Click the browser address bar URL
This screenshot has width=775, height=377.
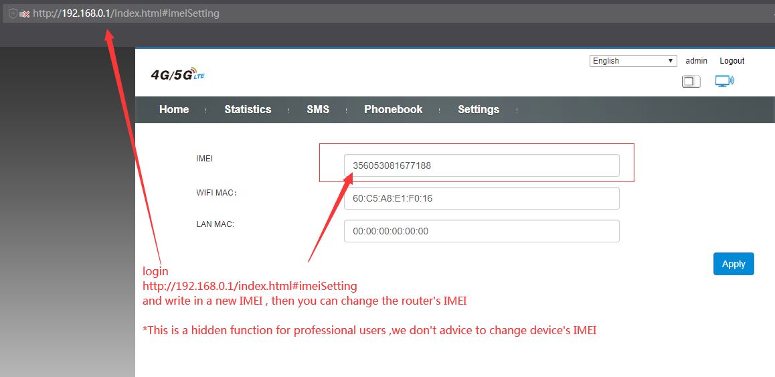coord(126,14)
